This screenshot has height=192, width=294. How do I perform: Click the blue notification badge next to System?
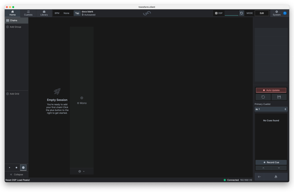point(285,13)
